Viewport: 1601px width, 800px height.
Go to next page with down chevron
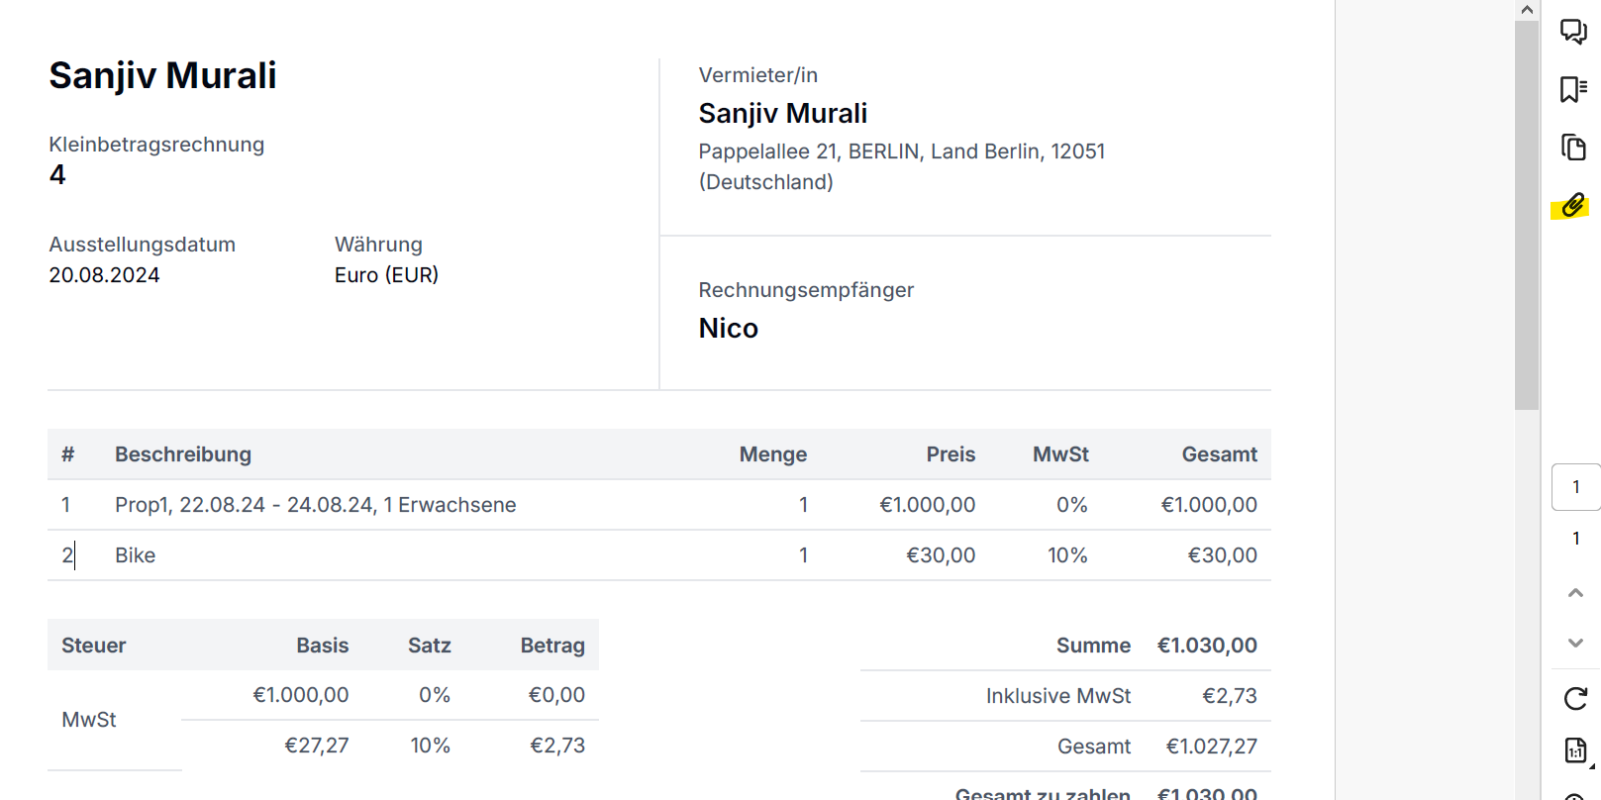pyautogui.click(x=1575, y=643)
